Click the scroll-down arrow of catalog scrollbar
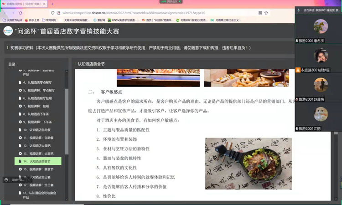 coord(67,199)
